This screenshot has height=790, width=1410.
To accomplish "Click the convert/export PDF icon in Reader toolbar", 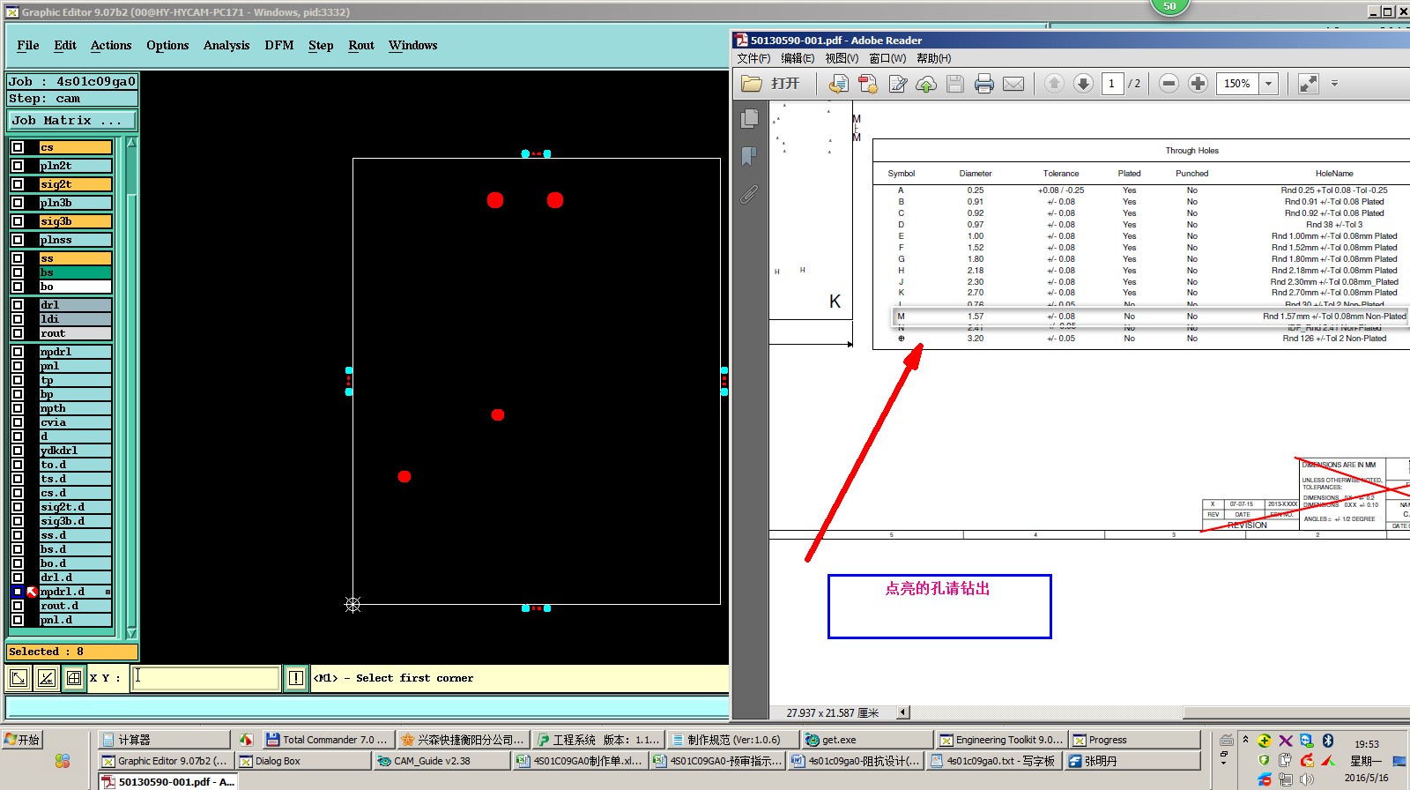I will (838, 84).
